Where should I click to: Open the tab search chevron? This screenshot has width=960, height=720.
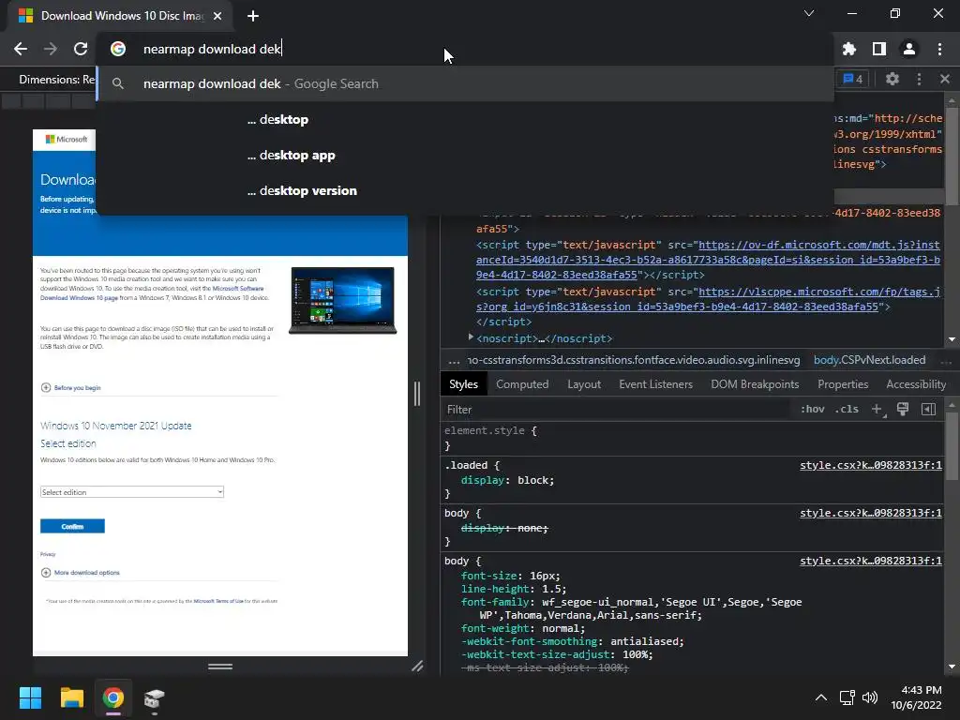tap(809, 13)
